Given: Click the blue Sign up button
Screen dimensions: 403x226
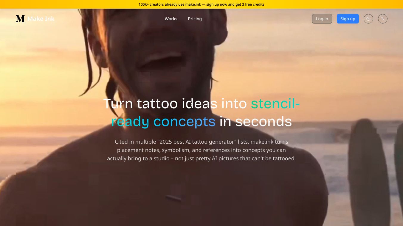Looking at the screenshot, I should [348, 19].
